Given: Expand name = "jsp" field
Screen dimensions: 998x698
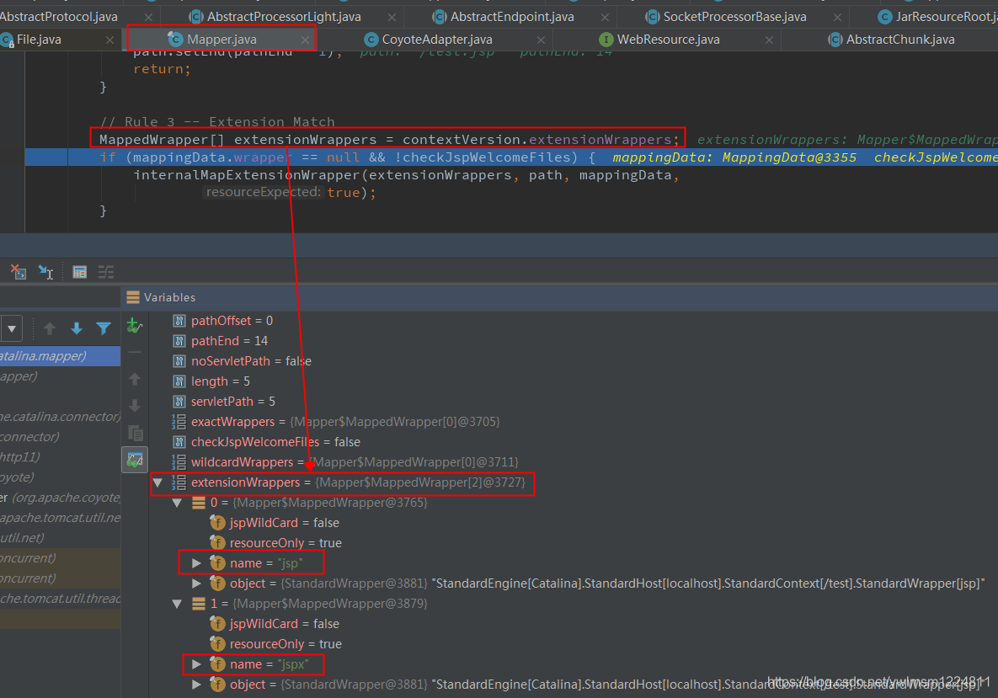Looking at the screenshot, I should [x=197, y=563].
